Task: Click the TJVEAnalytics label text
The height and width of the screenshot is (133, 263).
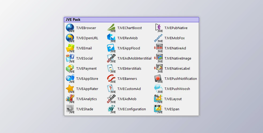Action: tap(86, 99)
